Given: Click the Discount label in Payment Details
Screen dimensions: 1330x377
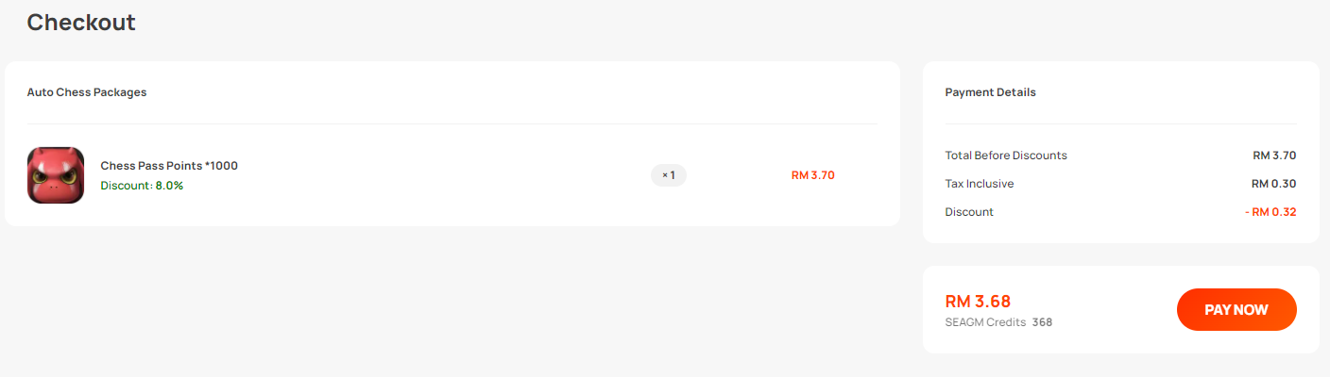Looking at the screenshot, I should (969, 212).
